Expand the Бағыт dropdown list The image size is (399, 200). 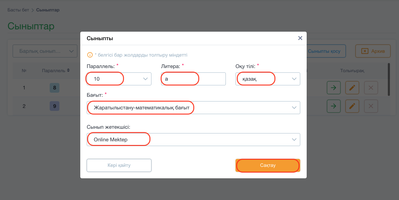pos(193,108)
